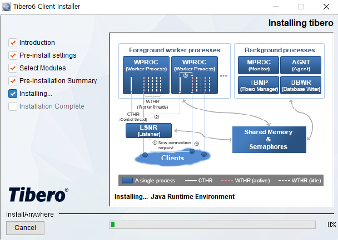This screenshot has height=240, width=338.
Task: Click the Installation Complete step checkbox
Action: coord(13,106)
